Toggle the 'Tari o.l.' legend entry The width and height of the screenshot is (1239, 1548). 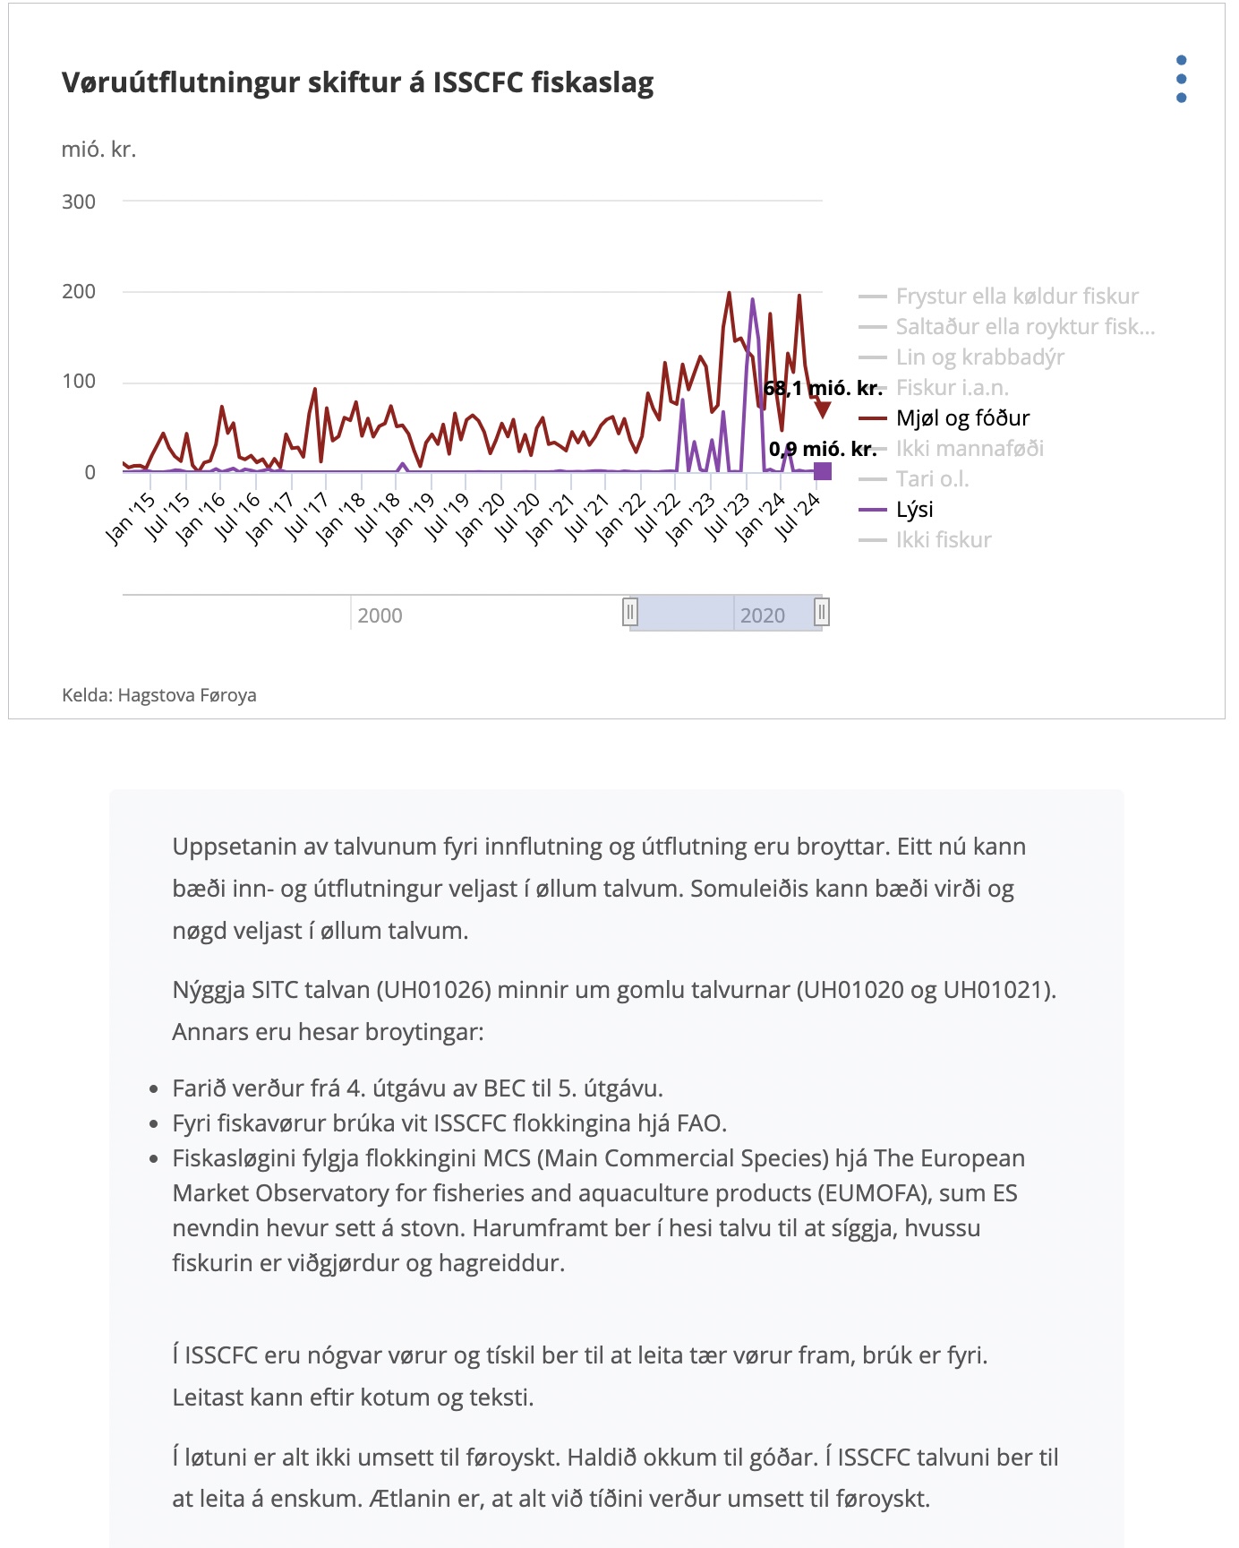point(932,479)
